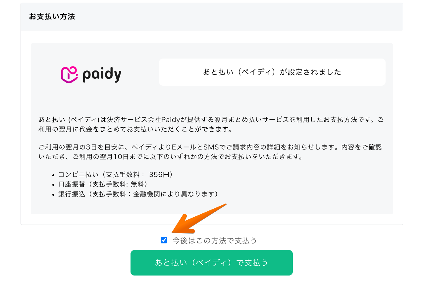Click the あと払い（ペイディ）が設定されました status box
This screenshot has width=424, height=299.
pyautogui.click(x=272, y=72)
